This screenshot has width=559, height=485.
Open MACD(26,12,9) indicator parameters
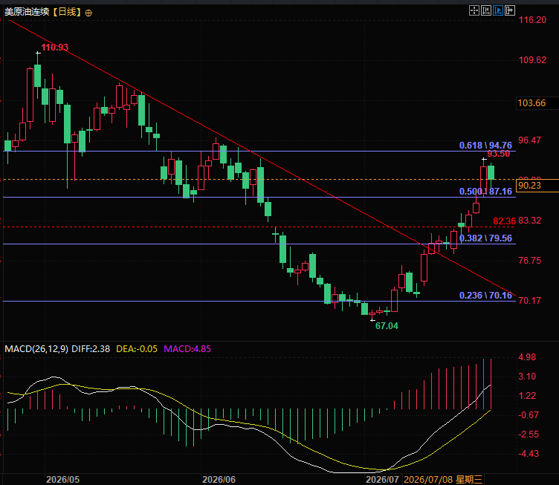pyautogui.click(x=36, y=349)
